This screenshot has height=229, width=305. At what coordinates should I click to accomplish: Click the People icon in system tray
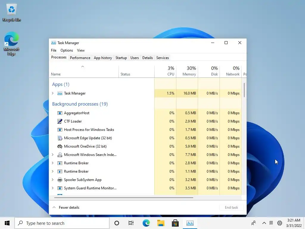pyautogui.click(x=253, y=223)
